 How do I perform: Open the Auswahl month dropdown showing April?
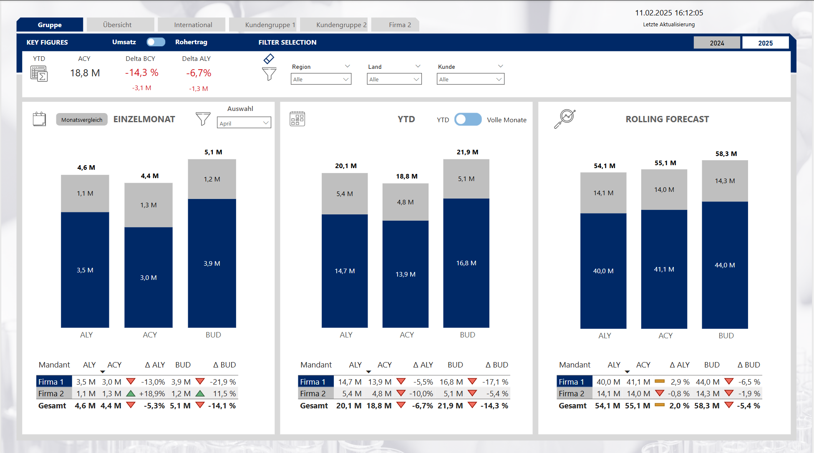(x=244, y=123)
